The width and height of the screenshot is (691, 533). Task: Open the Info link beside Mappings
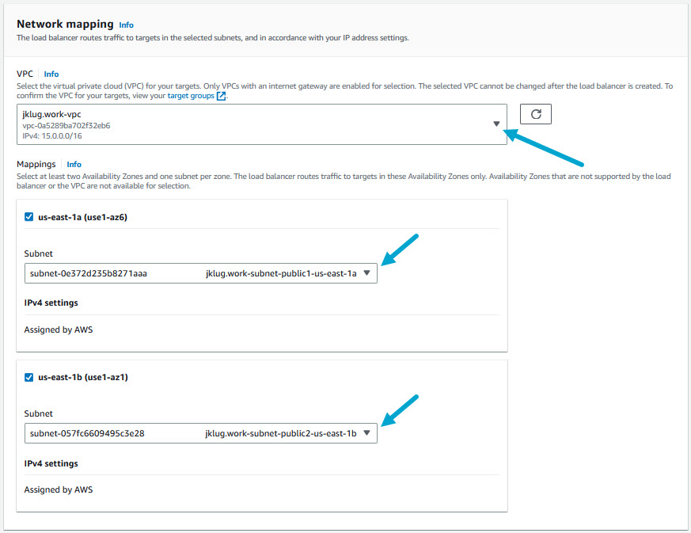pyautogui.click(x=74, y=165)
